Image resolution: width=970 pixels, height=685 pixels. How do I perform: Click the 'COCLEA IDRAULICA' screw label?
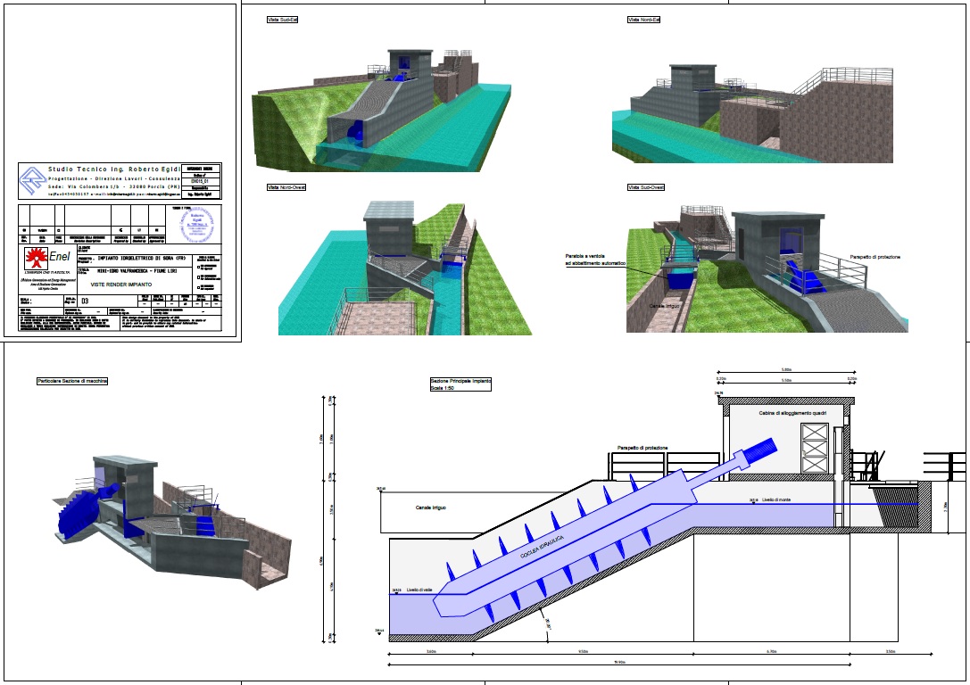pos(542,547)
